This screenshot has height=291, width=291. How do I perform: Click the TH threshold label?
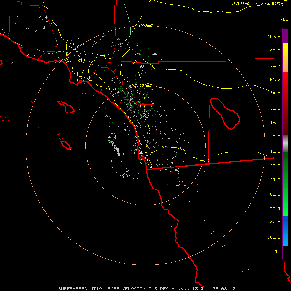[278, 252]
